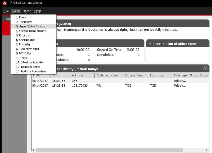212x153 pixels.
Task: Click the horizontal scrollbar thumb
Action: click(x=109, y=150)
